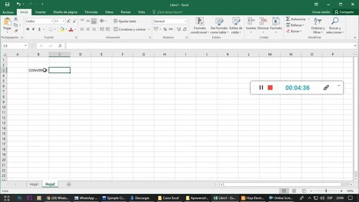Decrease font size with smaller A
This screenshot has width=359, height=202.
tap(74, 21)
